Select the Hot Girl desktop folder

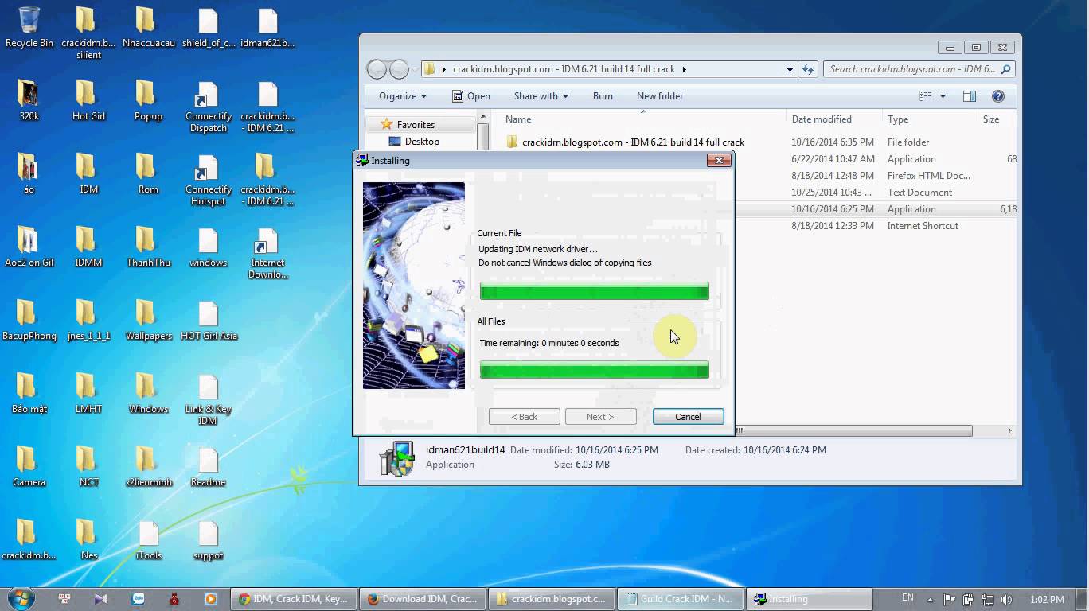[x=88, y=100]
